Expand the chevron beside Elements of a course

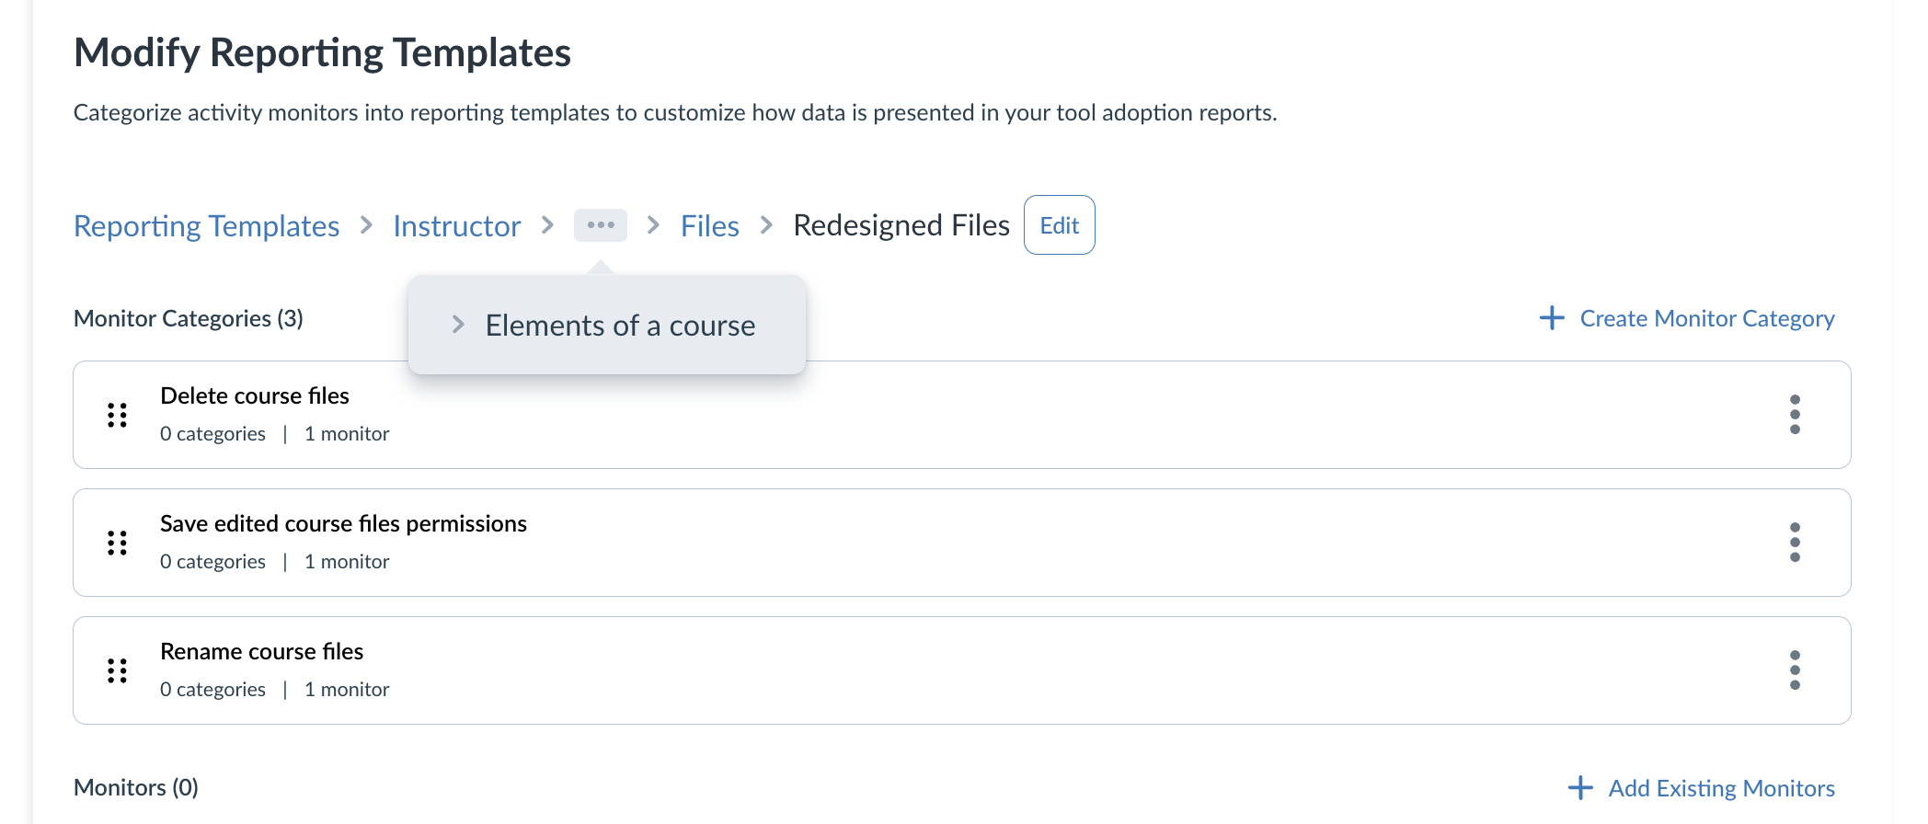457,324
